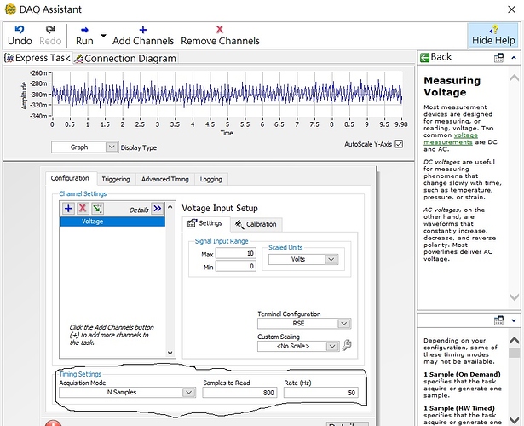This screenshot has width=524, height=426.
Task: Open Terminal Configuration RSE dropdown
Action: [304, 324]
